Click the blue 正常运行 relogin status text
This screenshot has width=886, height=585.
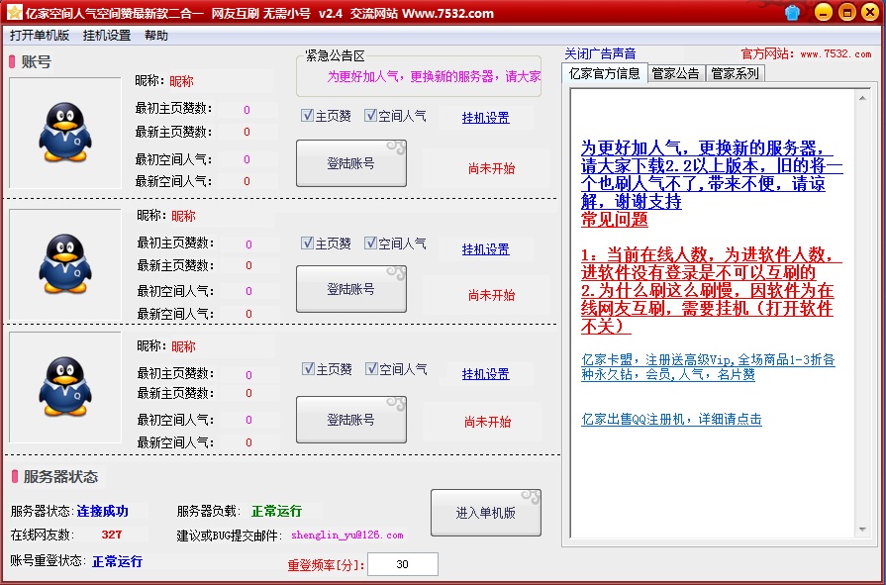pos(117,561)
